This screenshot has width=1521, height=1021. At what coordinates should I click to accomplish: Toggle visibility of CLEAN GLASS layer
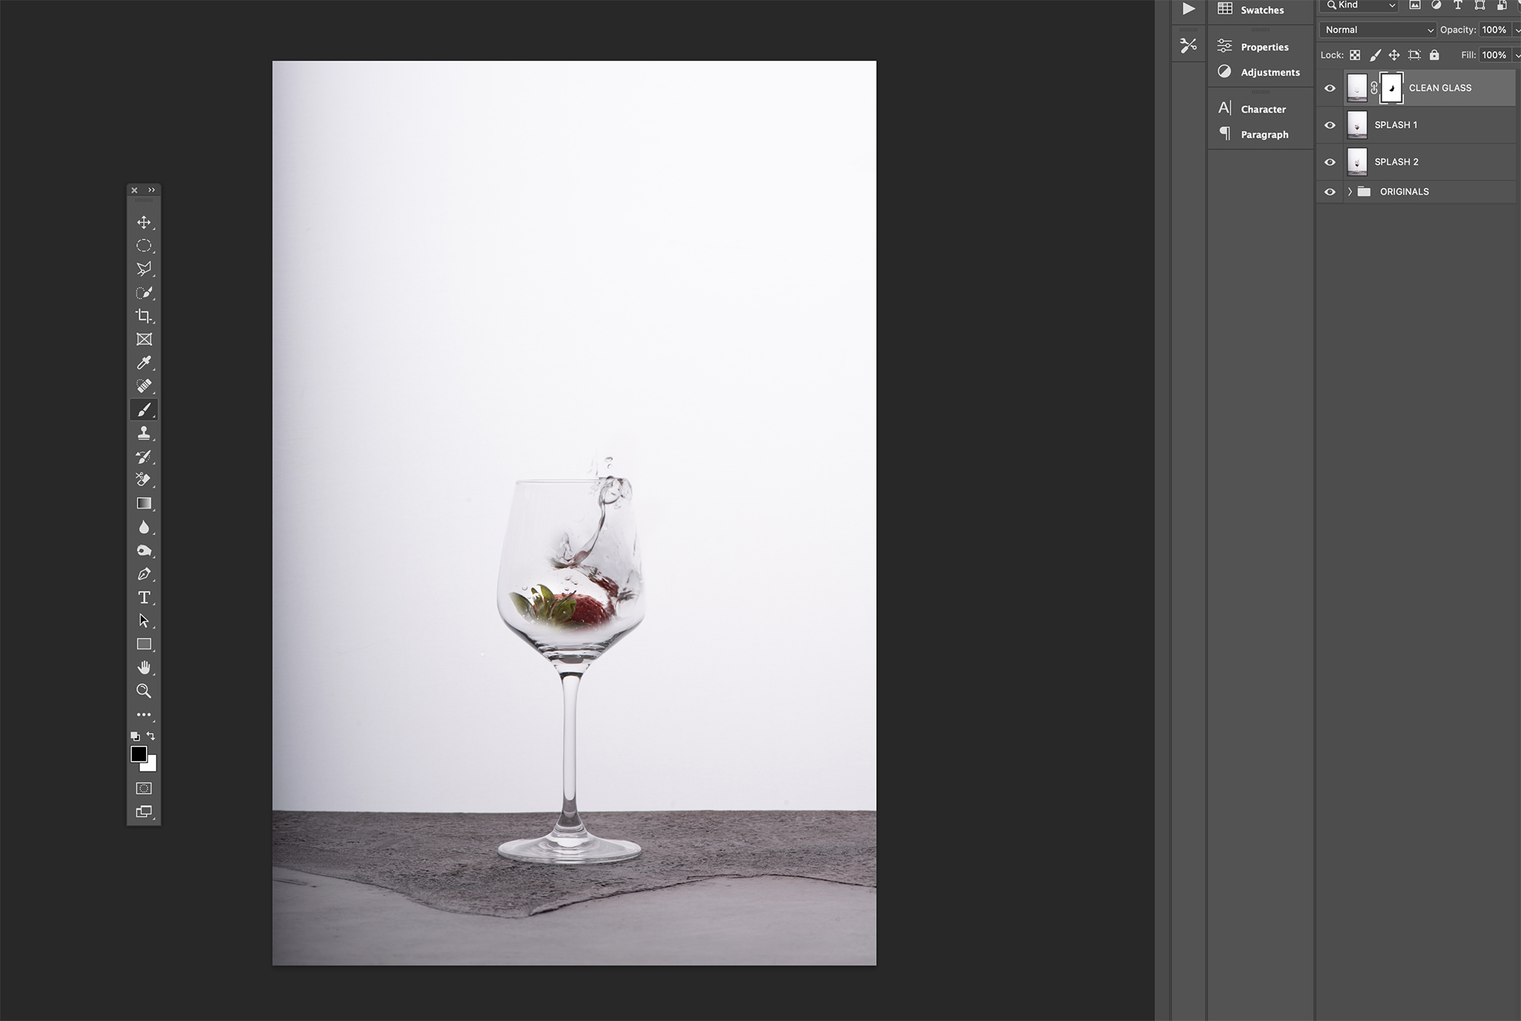(x=1329, y=87)
